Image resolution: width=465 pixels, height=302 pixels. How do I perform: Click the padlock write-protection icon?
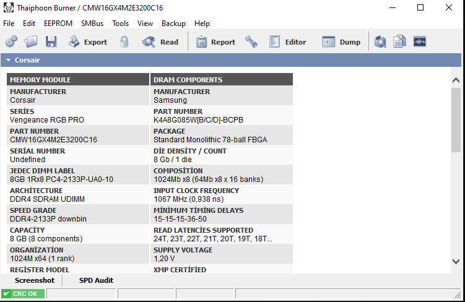(124, 42)
